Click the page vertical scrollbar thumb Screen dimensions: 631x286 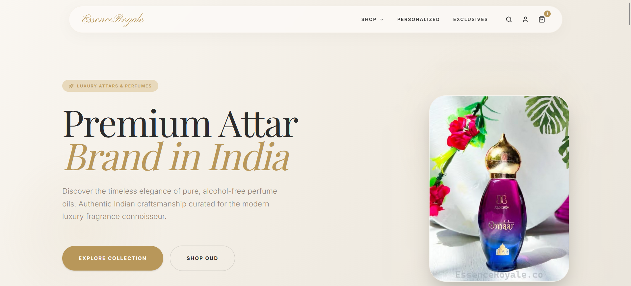point(630,13)
